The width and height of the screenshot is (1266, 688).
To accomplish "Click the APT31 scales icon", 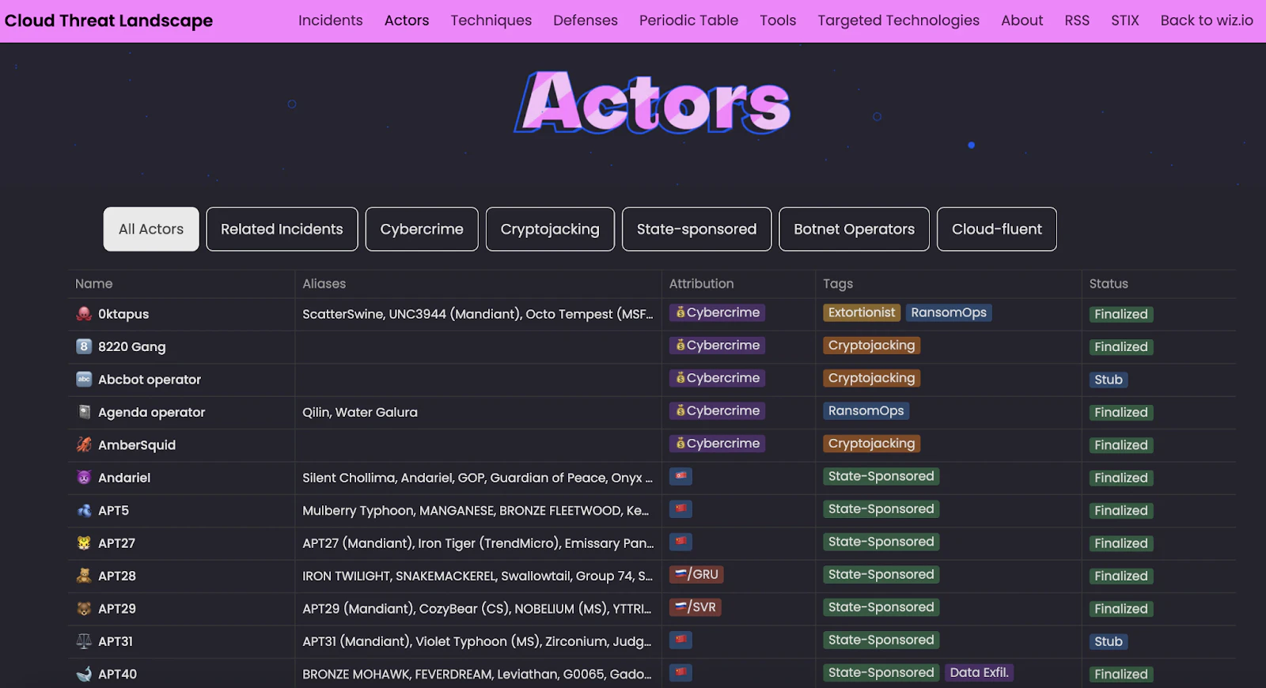I will coord(84,641).
